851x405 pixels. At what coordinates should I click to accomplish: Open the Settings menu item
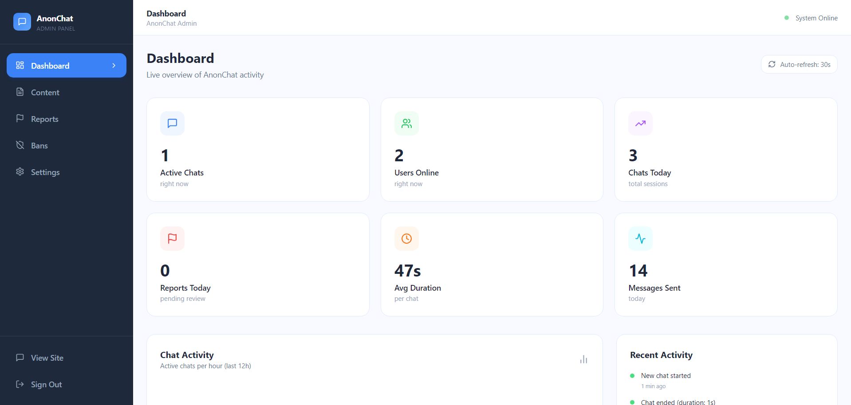click(45, 172)
